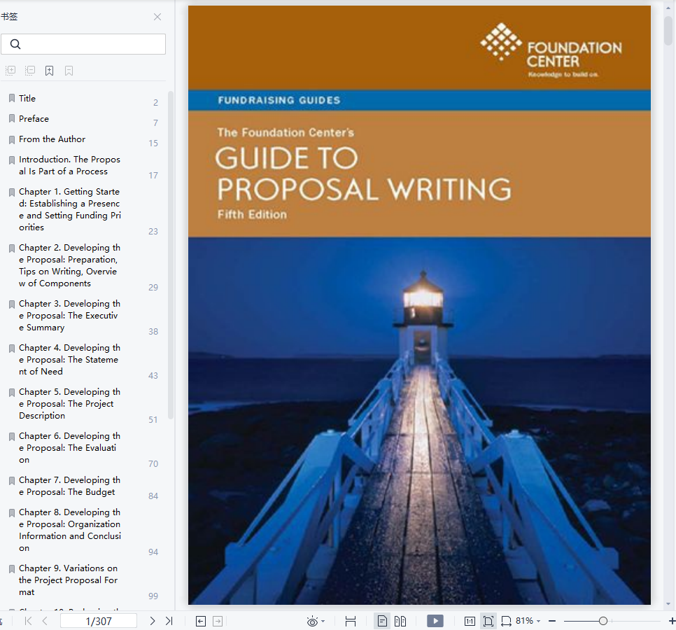676x630 pixels.
Task: Set zoom to actual size 1:1
Action: click(470, 621)
